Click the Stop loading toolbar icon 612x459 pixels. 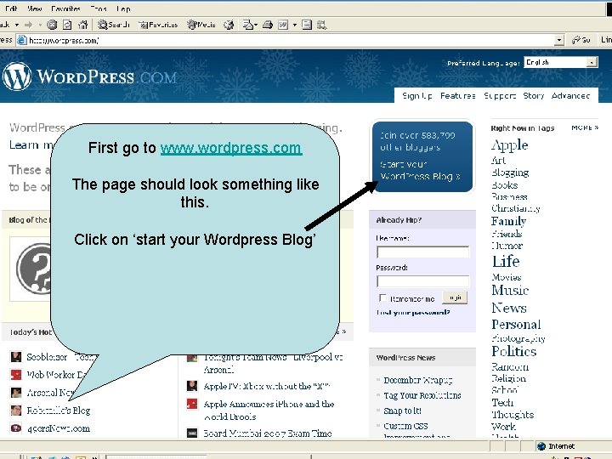point(52,25)
